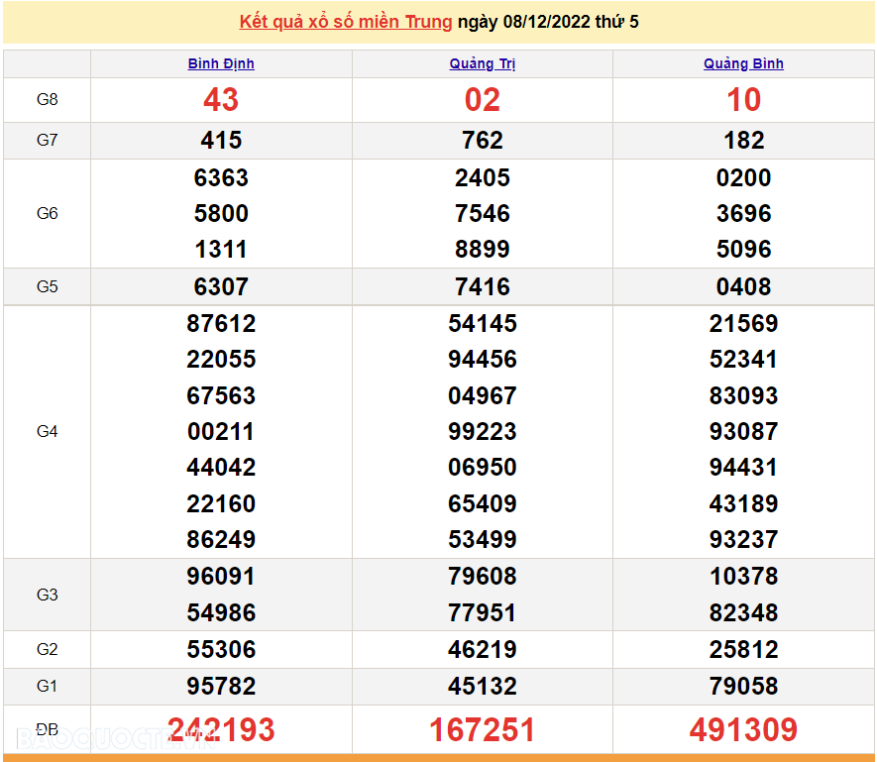Click the Quảng Bình column header link

[743, 62]
